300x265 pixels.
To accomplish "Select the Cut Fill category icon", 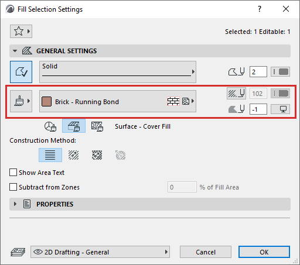I will pyautogui.click(x=97, y=126).
